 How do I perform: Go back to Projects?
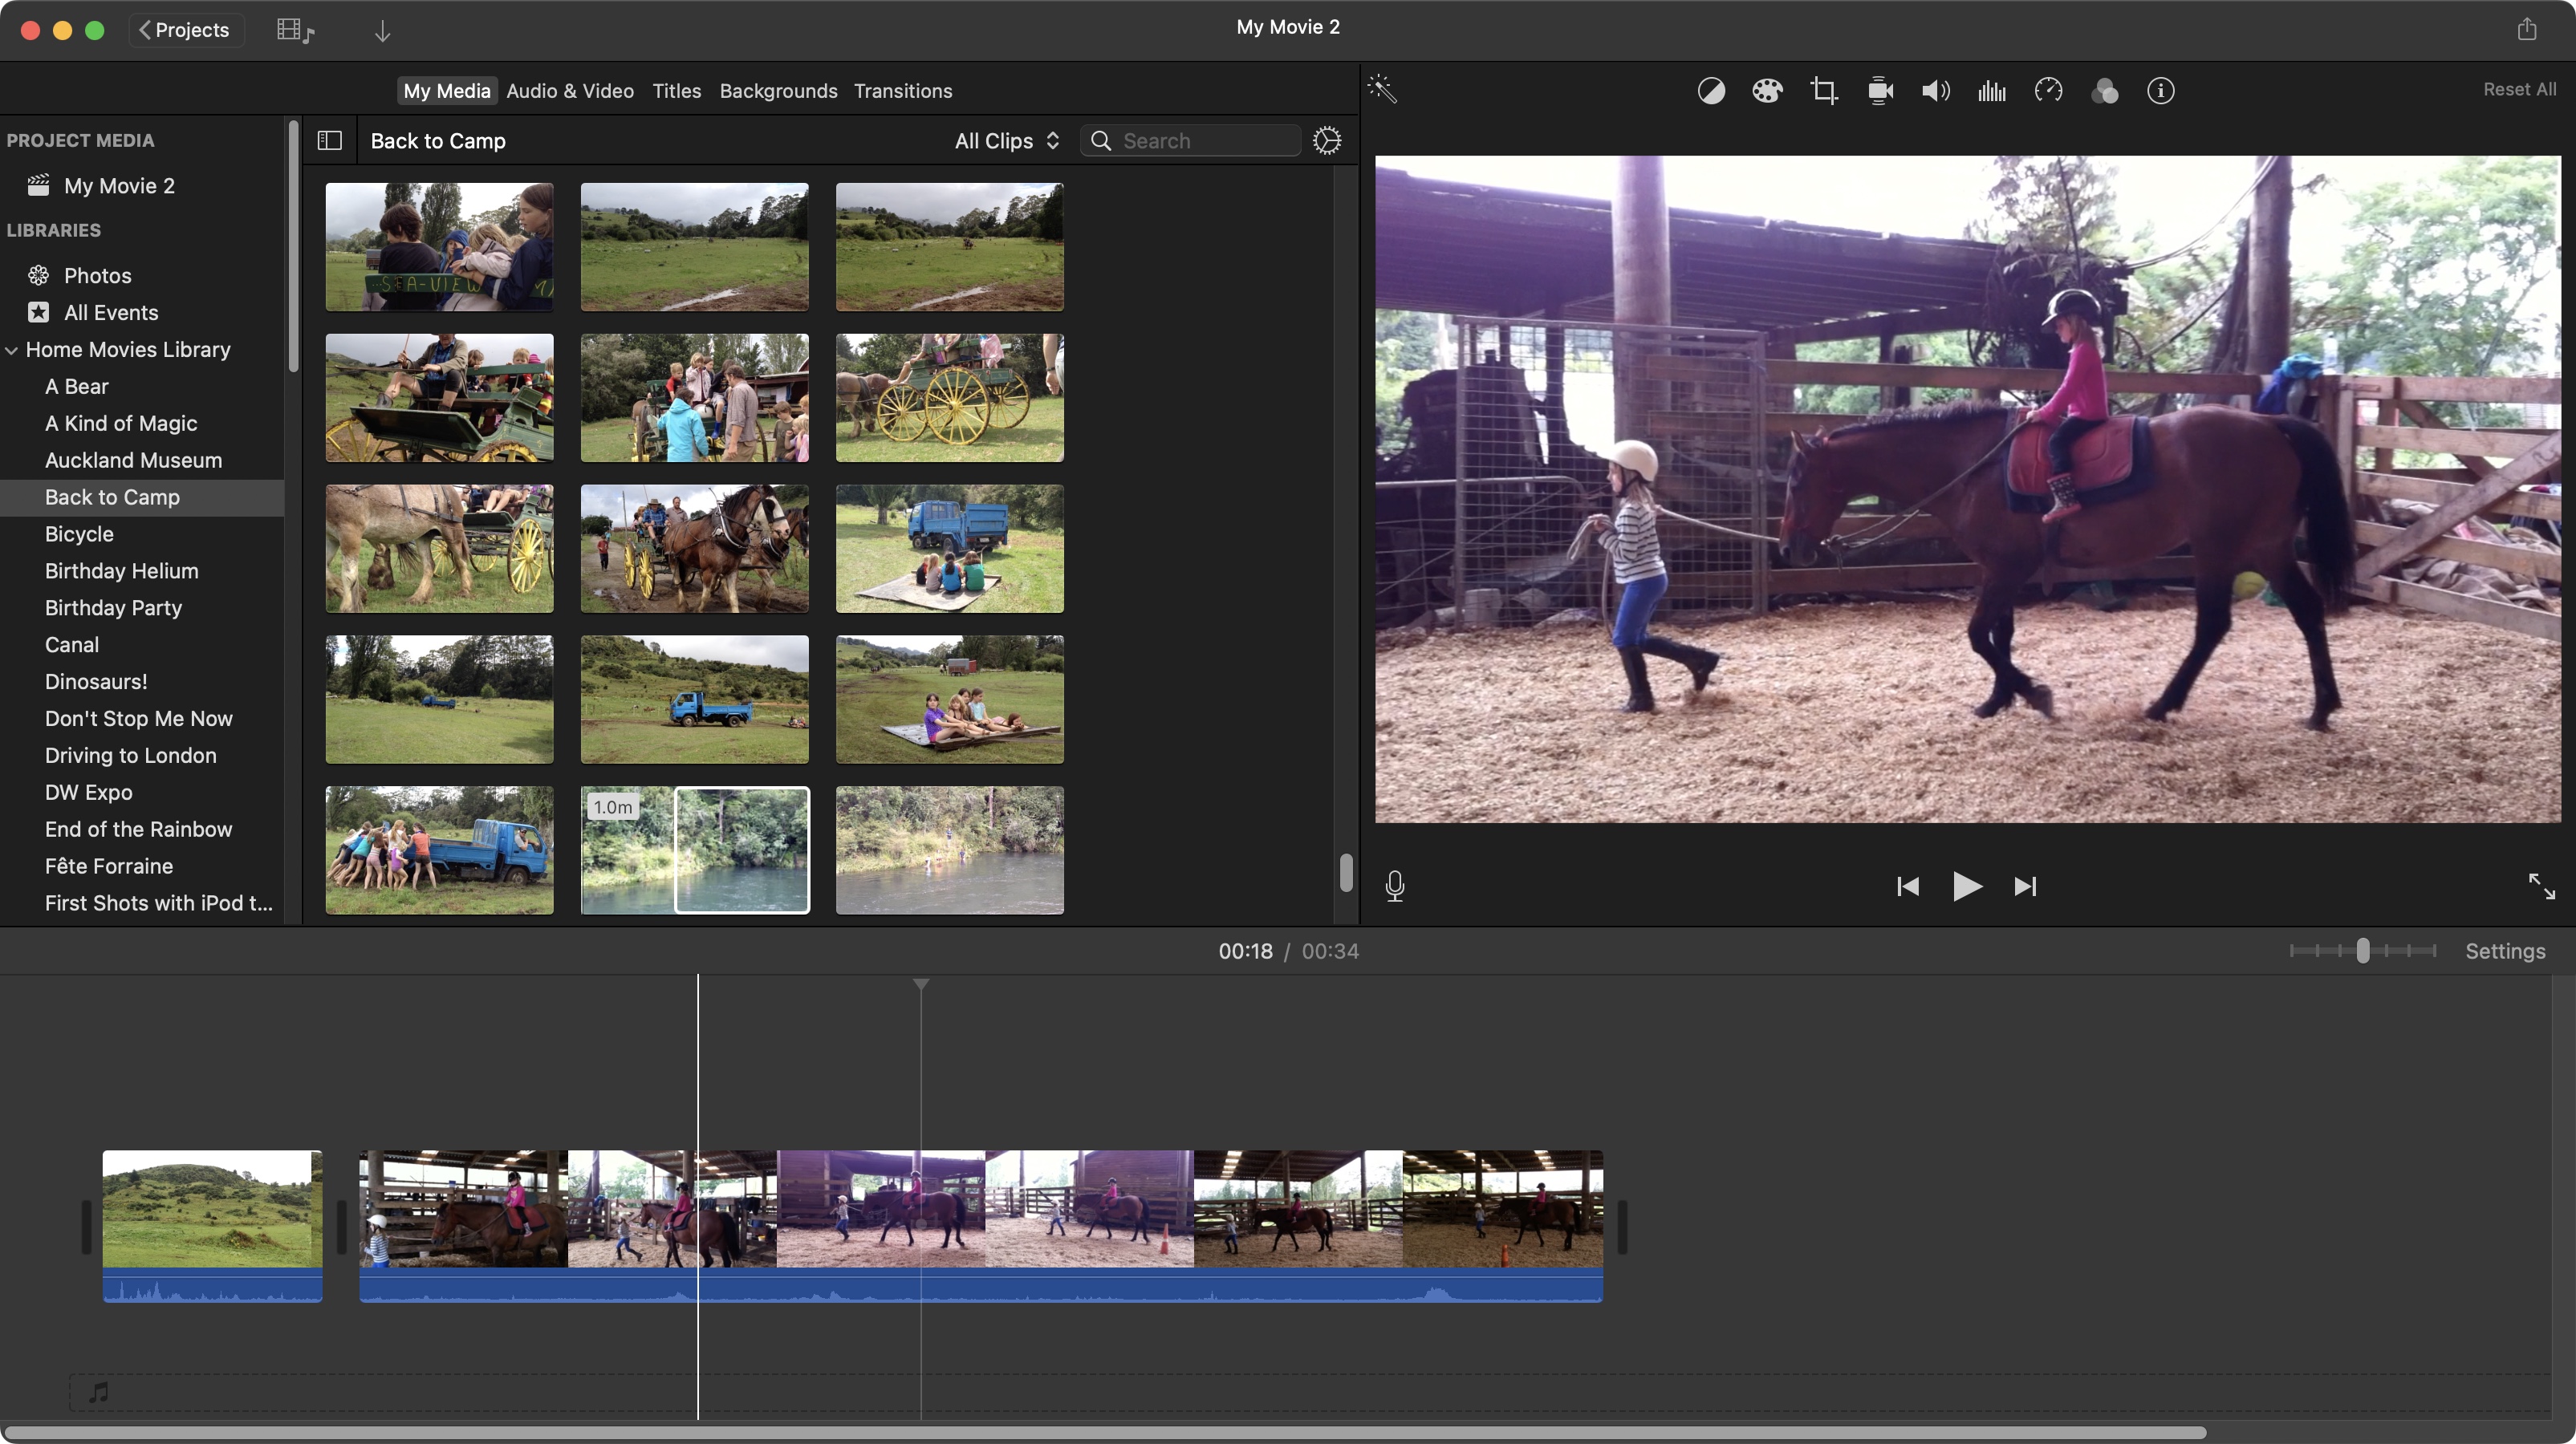point(186,30)
